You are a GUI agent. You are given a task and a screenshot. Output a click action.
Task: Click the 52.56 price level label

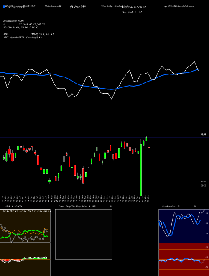pyautogui.click(x=203, y=181)
